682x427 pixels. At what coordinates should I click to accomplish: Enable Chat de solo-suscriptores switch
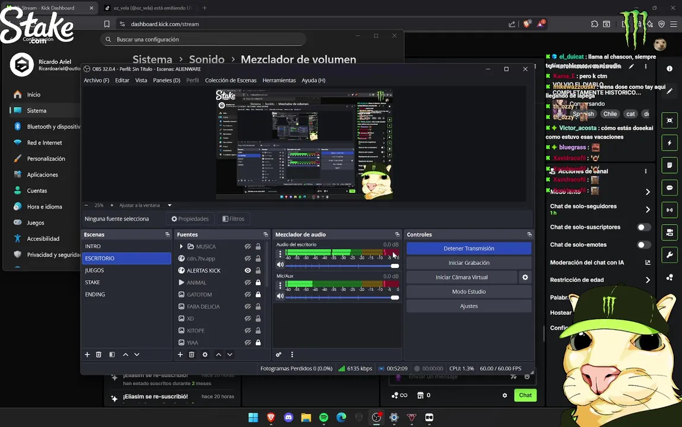(x=643, y=227)
